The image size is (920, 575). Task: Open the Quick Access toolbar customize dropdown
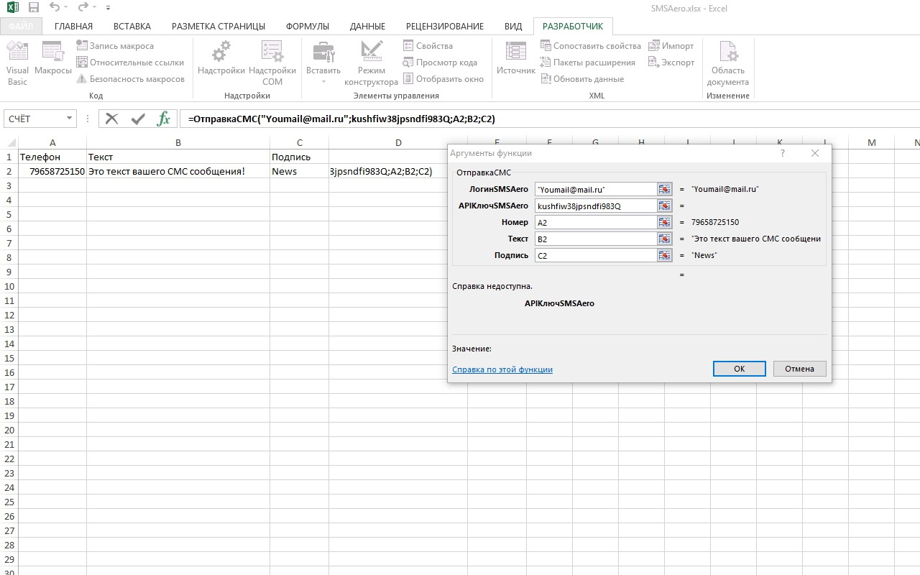coord(108,9)
